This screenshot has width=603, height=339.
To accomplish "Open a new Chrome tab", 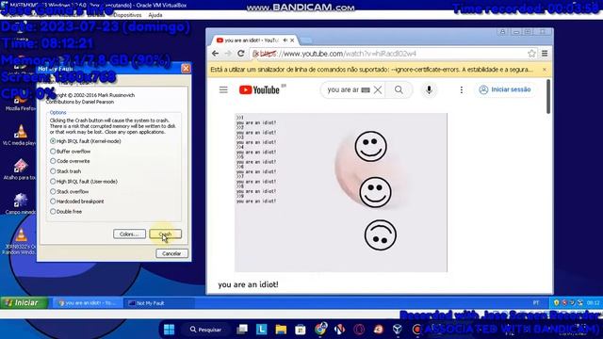I will [x=306, y=40].
